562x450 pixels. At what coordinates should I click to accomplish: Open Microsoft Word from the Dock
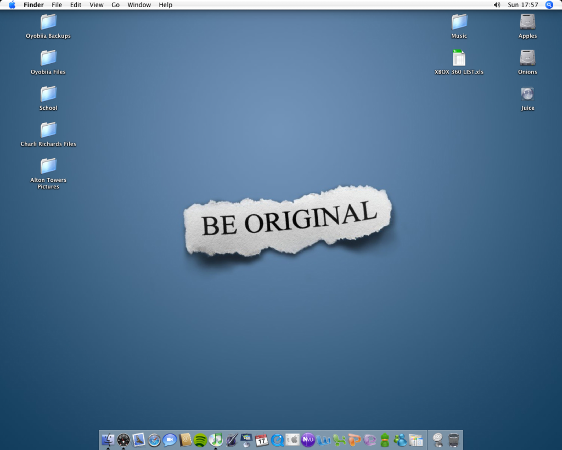(323, 440)
